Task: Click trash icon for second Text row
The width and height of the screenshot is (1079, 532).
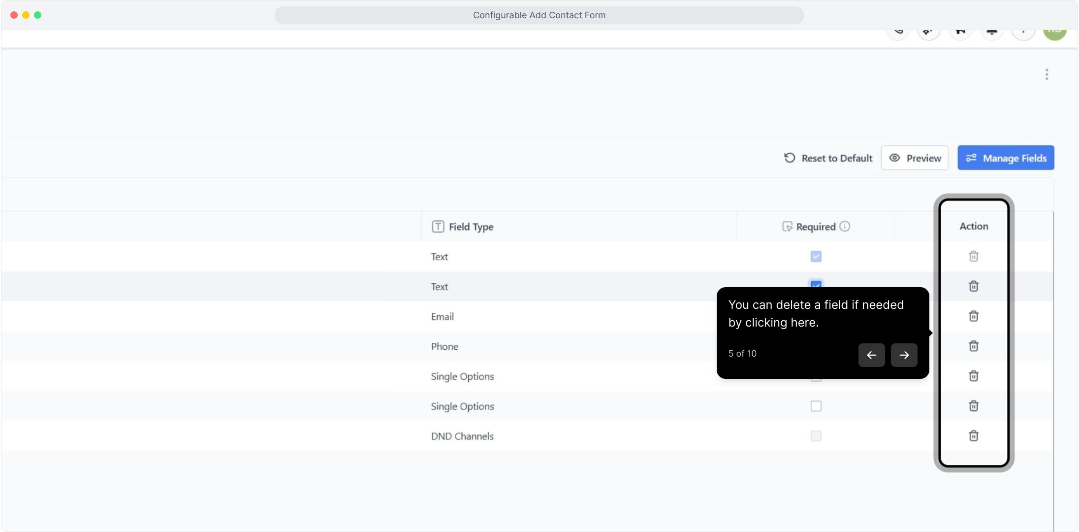Action: tap(973, 286)
